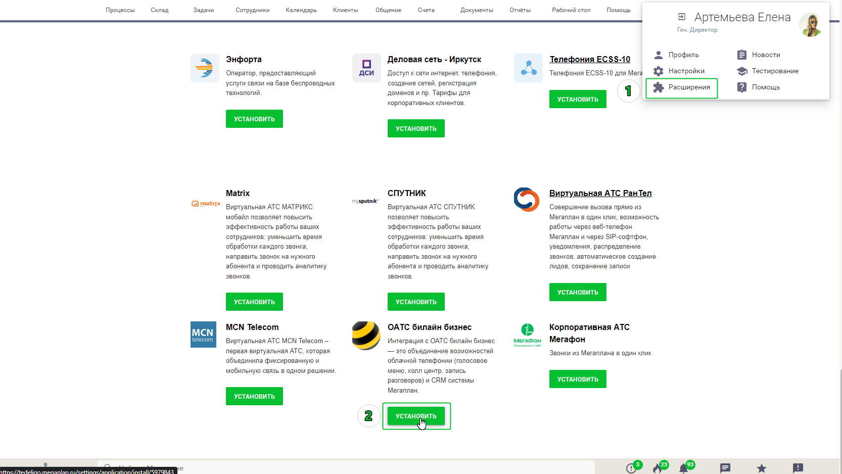Open the notifications bell with badge 93
Screen dimensions: 842x474
point(684,468)
